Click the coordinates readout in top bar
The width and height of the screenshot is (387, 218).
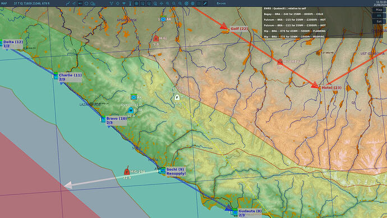pos(31,3)
